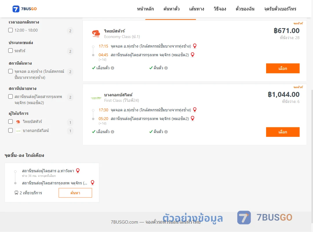Screen dimensions: 313x232
Task: Click First Class (วีไอพี24) class label
Action: [121, 100]
